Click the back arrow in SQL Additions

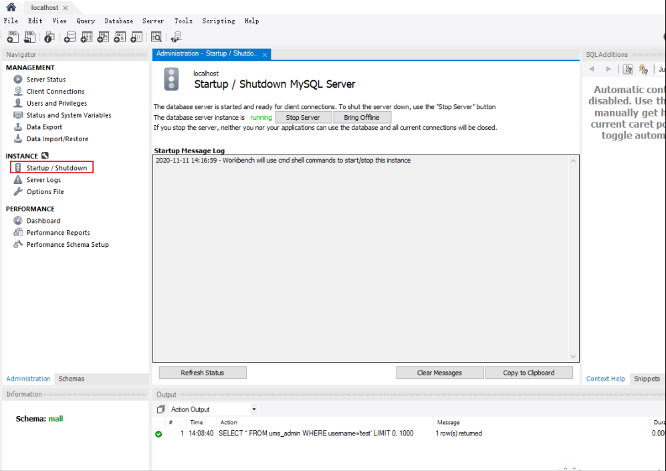(591, 69)
